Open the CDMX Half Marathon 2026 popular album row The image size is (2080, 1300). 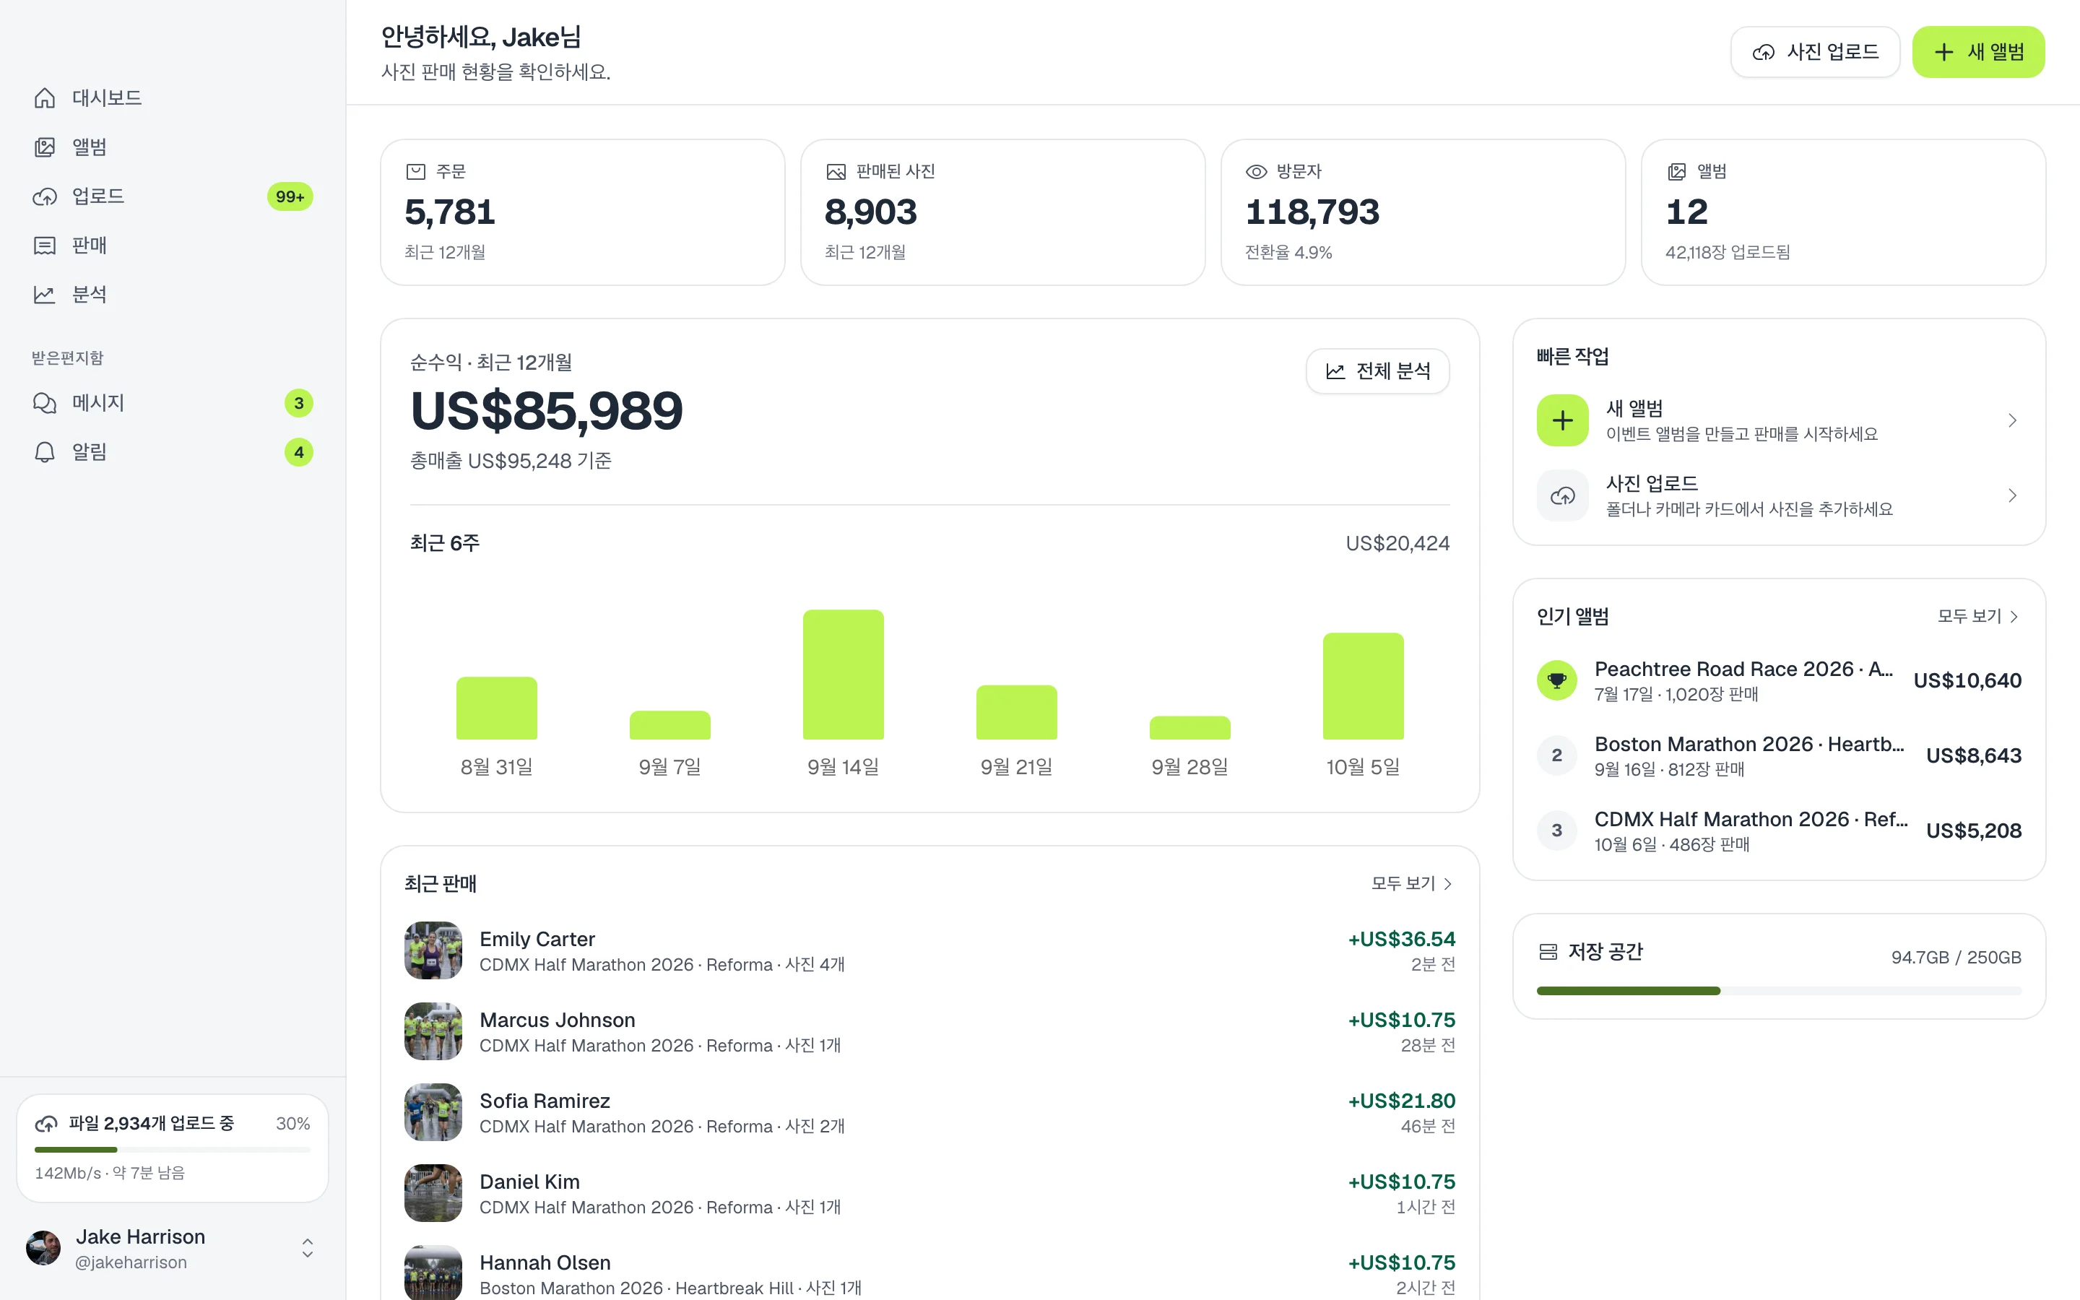coord(1779,831)
